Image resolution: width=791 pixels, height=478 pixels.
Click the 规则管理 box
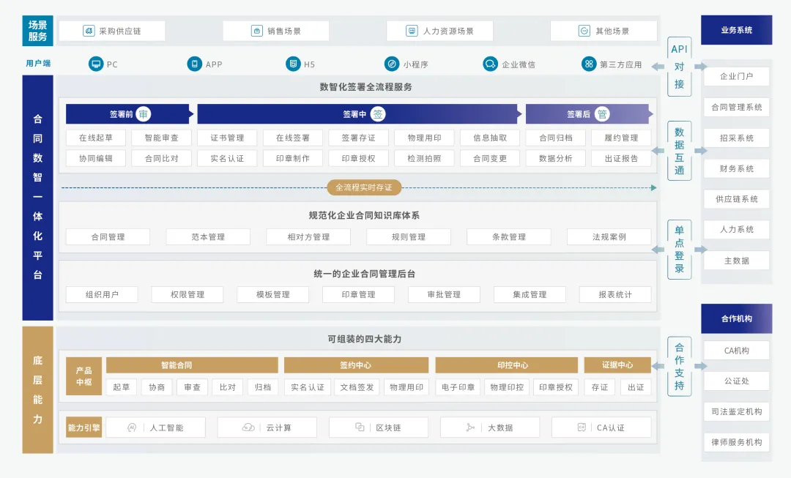coord(409,237)
